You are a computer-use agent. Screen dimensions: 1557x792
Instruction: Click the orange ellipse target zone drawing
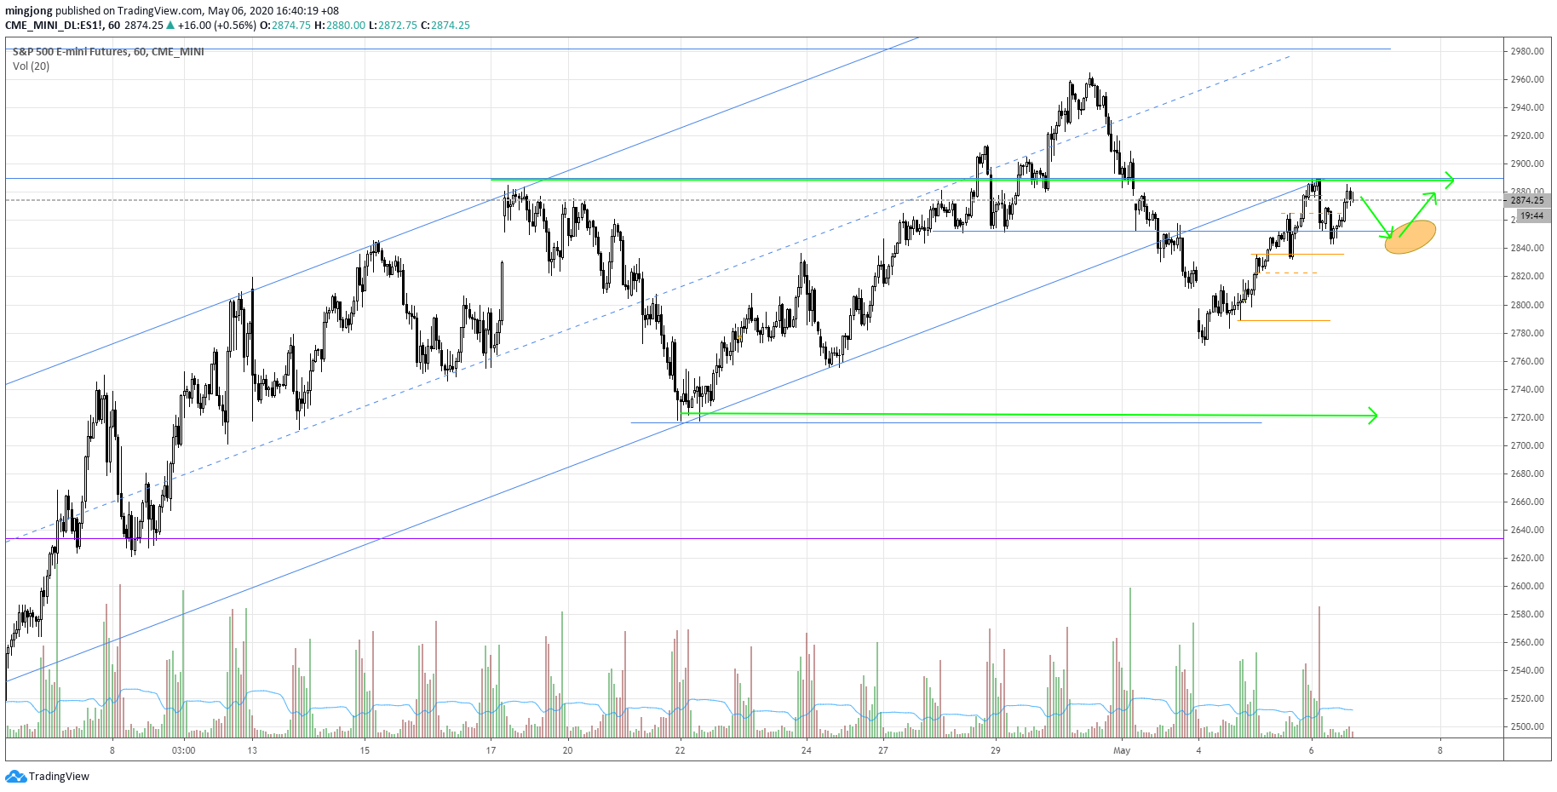(1410, 237)
